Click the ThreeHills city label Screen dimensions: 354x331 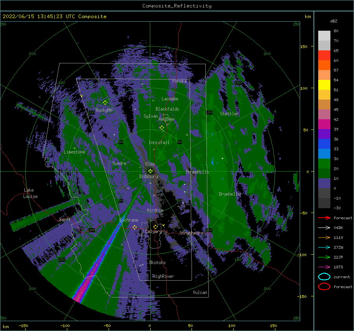tap(197, 172)
